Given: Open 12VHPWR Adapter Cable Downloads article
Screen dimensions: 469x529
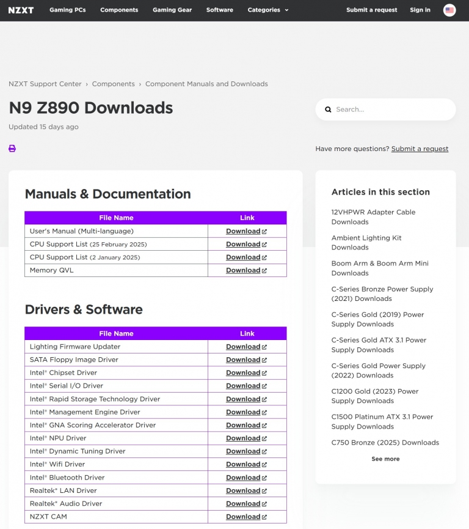Looking at the screenshot, I should point(373,217).
